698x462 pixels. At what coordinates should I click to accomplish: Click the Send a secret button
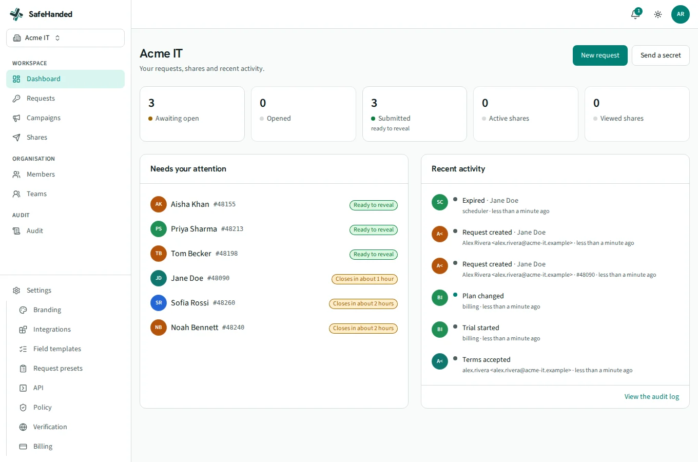click(x=661, y=55)
